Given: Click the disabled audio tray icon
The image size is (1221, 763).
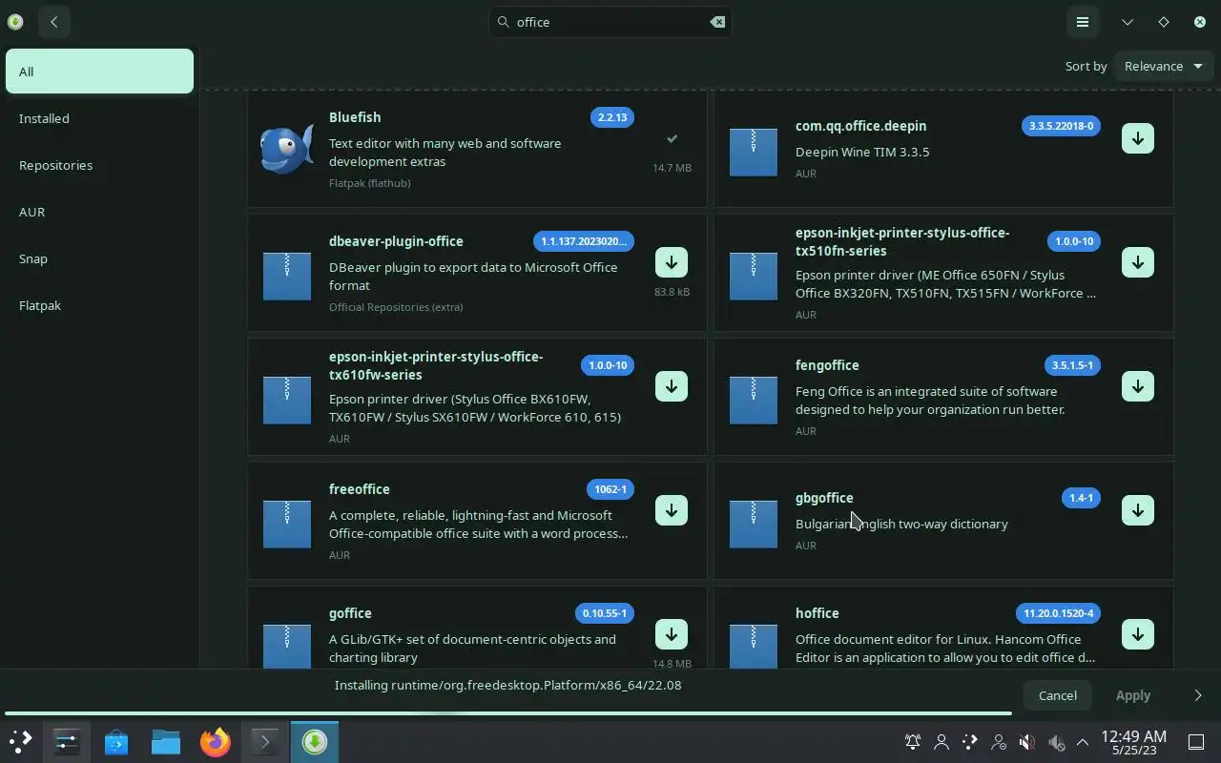Looking at the screenshot, I should [x=1056, y=742].
